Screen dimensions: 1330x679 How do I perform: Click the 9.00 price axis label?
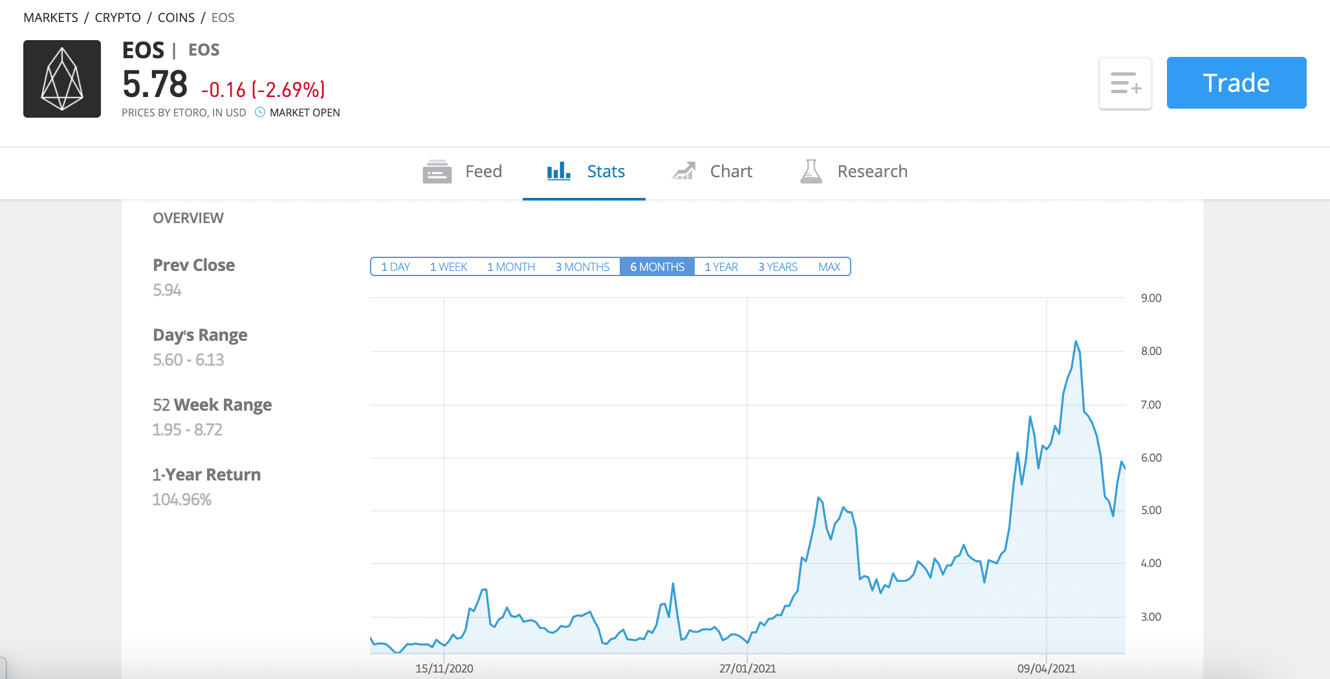click(x=1151, y=298)
